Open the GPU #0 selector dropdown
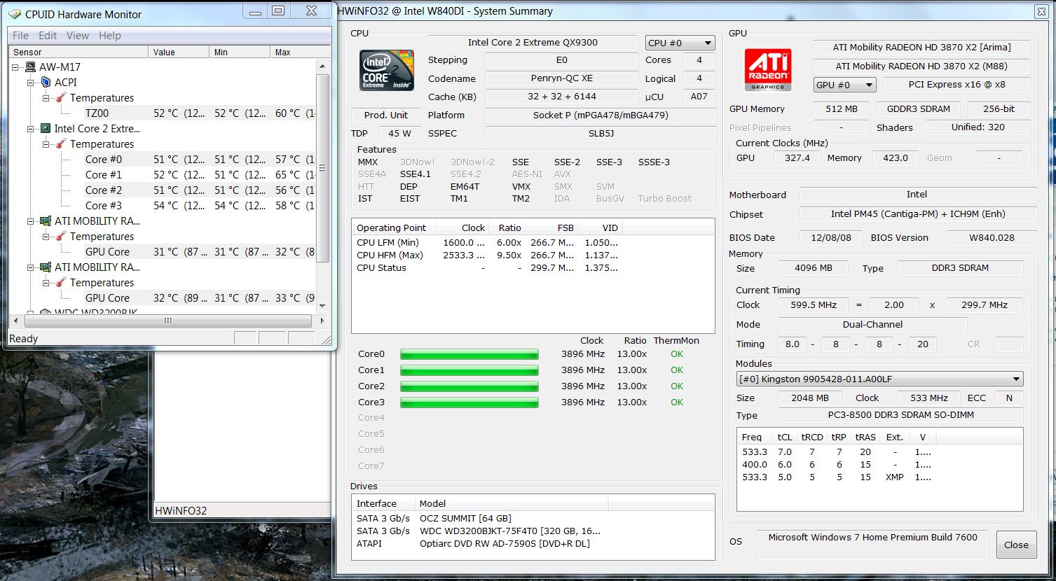The width and height of the screenshot is (1056, 581). point(844,85)
